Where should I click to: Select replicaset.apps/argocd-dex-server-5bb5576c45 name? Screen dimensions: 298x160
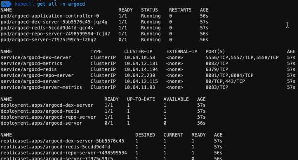point(62,141)
